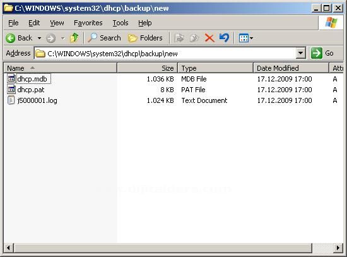This screenshot has height=257, width=347.
Task: Open the Views icon in toolbar
Action: (x=245, y=38)
